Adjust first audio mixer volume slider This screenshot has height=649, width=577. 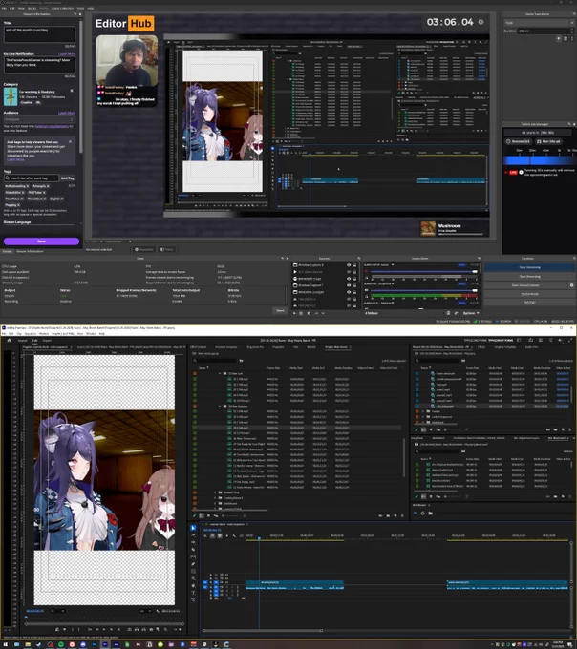pyautogui.click(x=423, y=271)
